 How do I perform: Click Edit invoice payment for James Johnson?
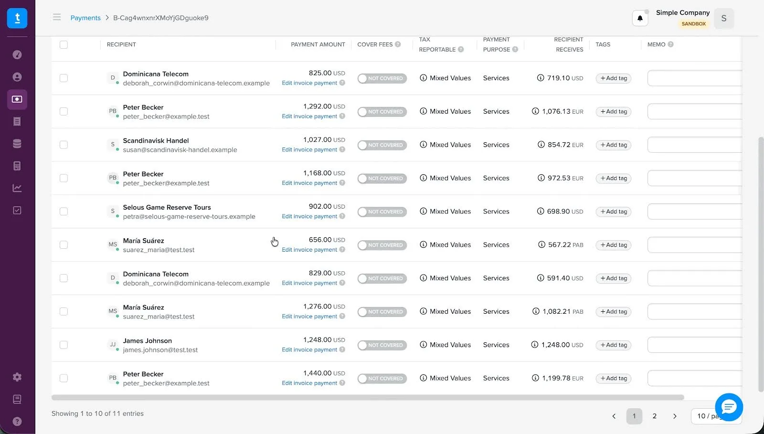[309, 350]
